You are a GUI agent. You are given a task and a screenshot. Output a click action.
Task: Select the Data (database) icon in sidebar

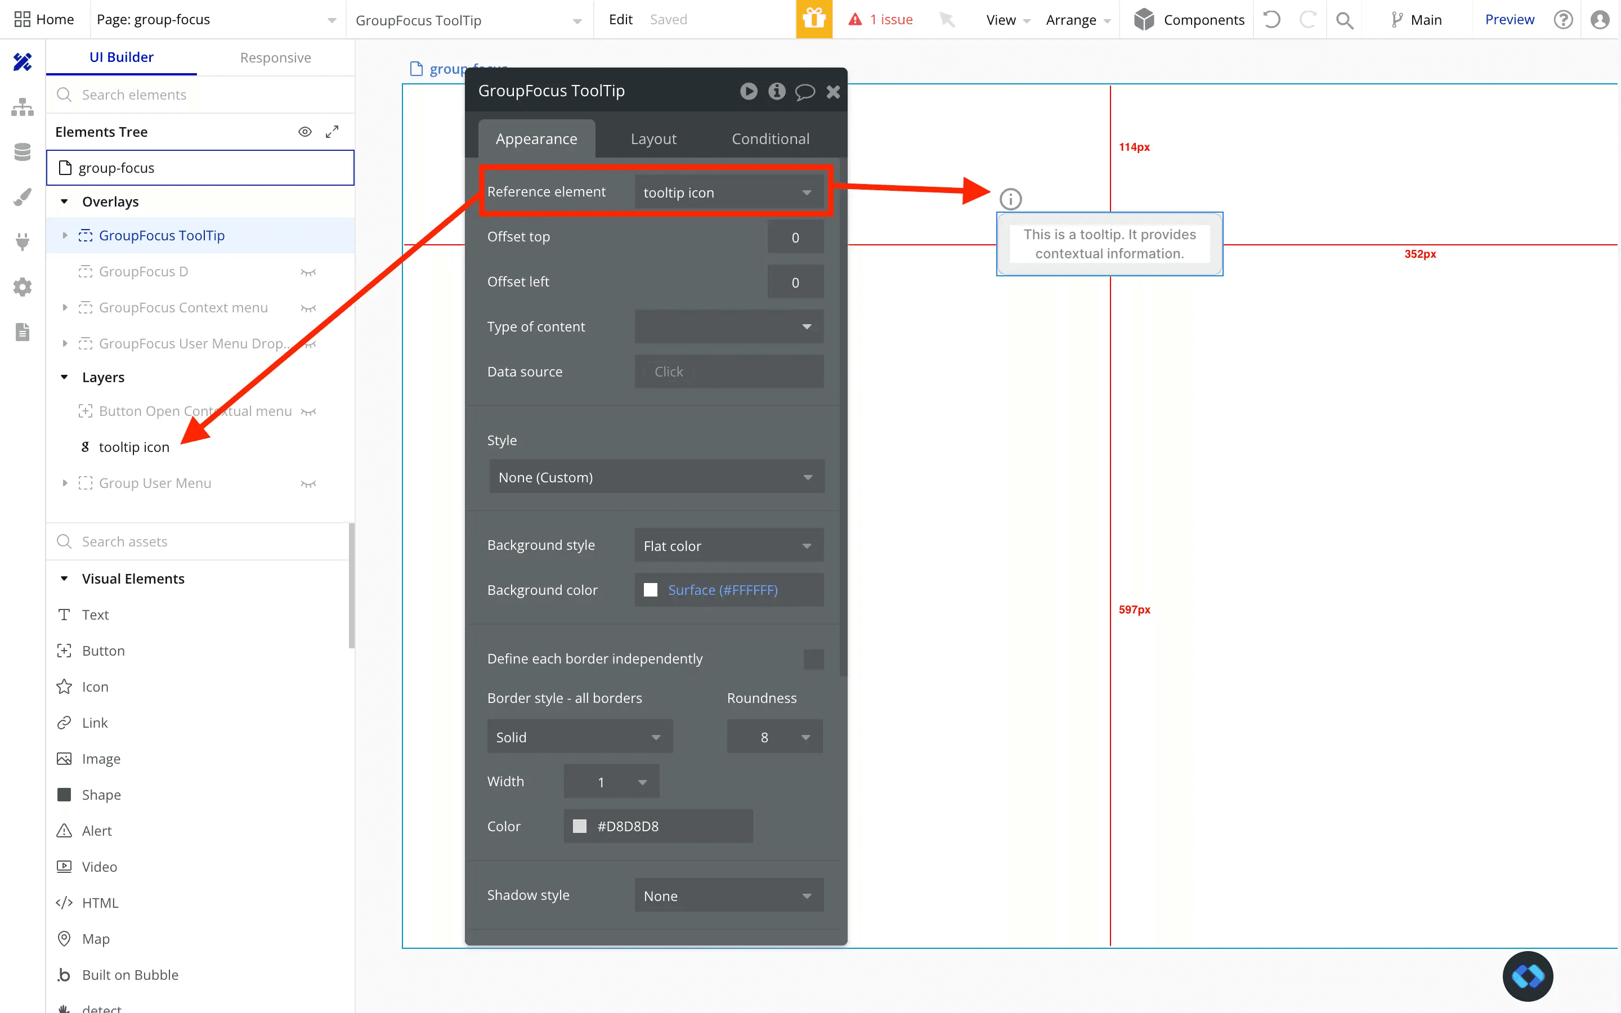pyautogui.click(x=22, y=152)
